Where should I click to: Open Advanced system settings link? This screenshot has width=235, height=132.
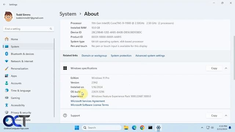tap(150, 55)
